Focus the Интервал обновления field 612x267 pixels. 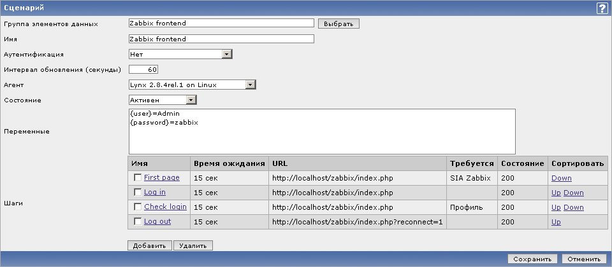(143, 70)
